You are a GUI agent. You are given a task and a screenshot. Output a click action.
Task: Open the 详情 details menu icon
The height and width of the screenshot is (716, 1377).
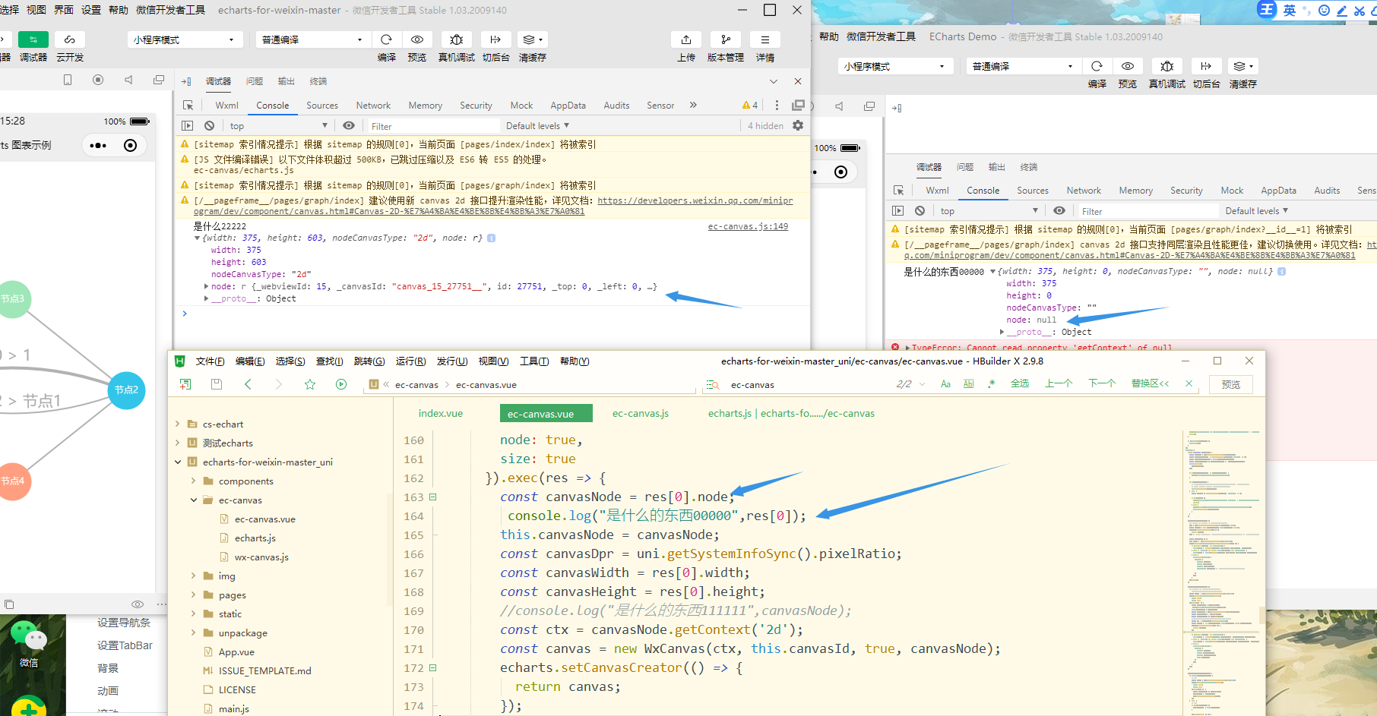(764, 39)
